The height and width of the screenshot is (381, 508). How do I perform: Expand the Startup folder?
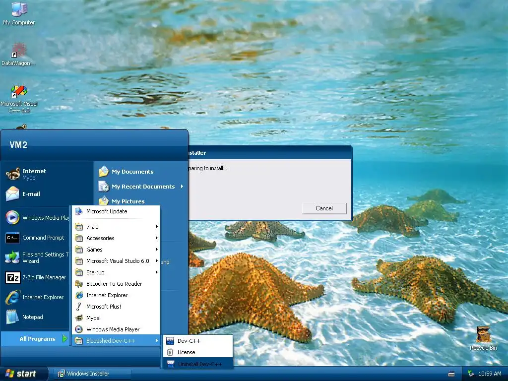tap(116, 272)
